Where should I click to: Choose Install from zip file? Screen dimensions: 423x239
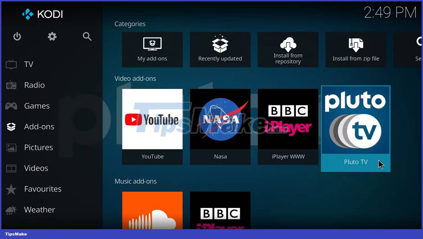(356, 50)
